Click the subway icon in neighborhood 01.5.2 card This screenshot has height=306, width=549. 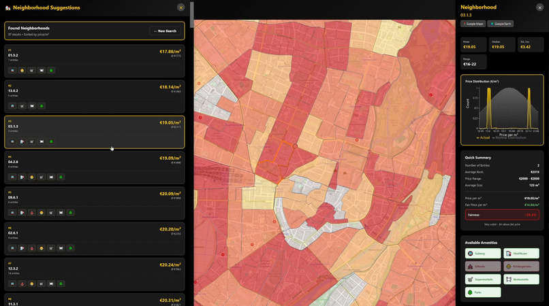[x=12, y=70]
